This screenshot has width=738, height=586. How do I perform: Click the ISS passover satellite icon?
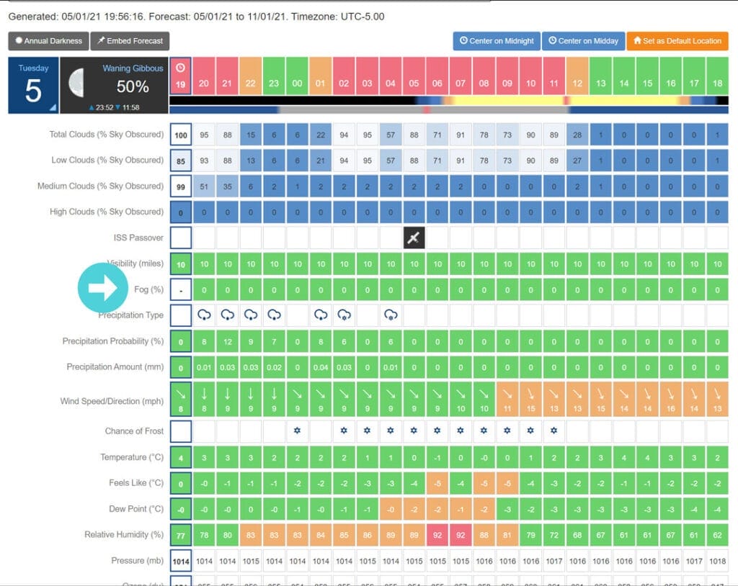[414, 238]
